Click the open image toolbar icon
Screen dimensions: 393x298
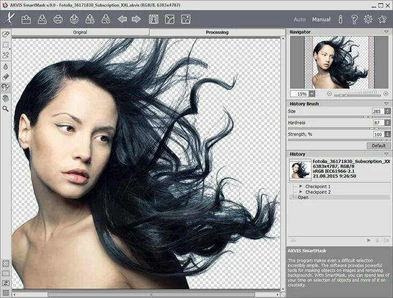click(26, 19)
